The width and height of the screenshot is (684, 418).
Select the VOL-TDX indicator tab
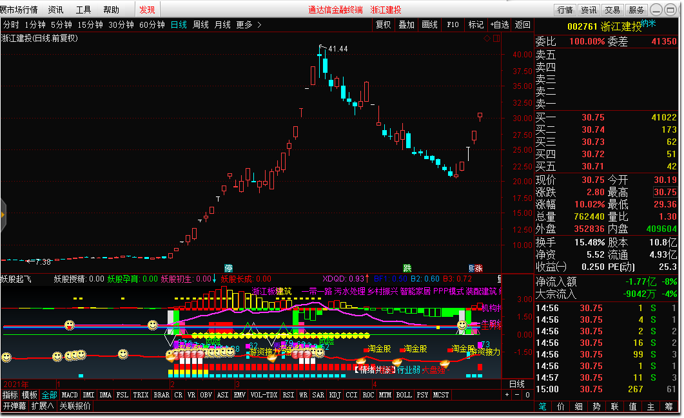coord(264,395)
